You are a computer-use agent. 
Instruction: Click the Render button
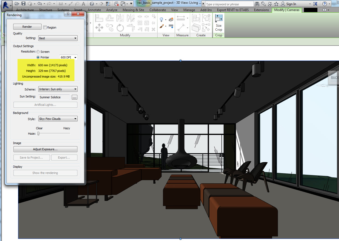tap(27, 26)
